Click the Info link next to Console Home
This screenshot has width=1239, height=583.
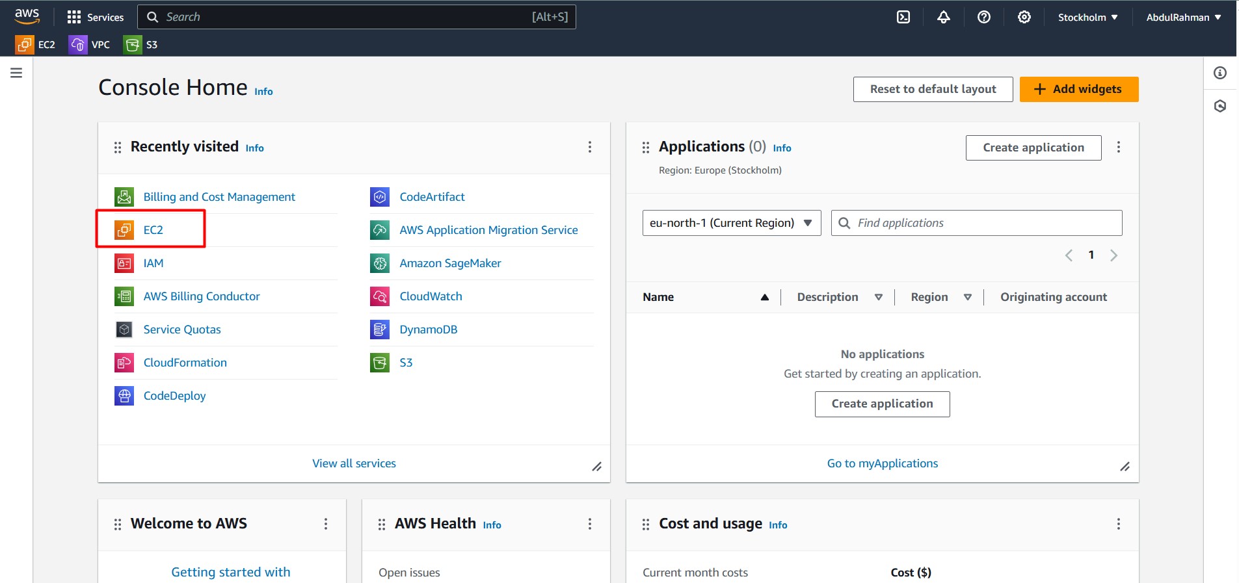coord(263,92)
